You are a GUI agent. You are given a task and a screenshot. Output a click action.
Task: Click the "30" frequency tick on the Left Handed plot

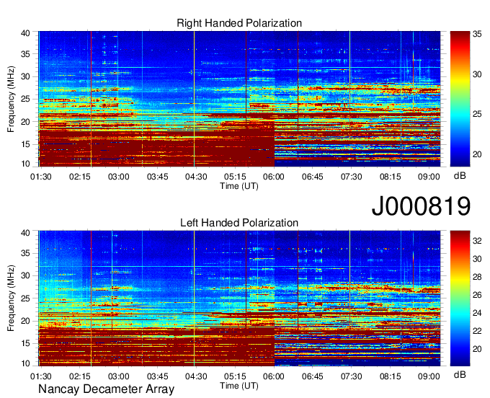(x=26, y=275)
